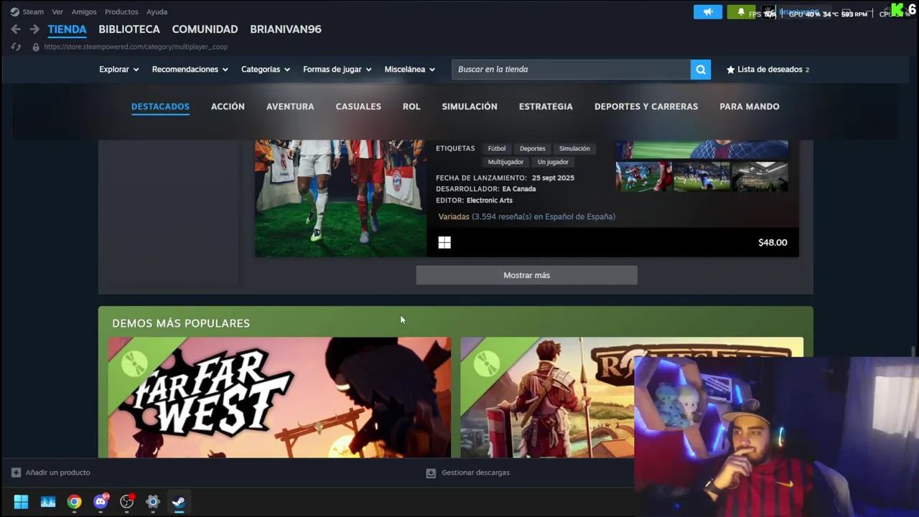This screenshot has width=919, height=517.
Task: Click the Mostrar más button
Action: coord(526,275)
